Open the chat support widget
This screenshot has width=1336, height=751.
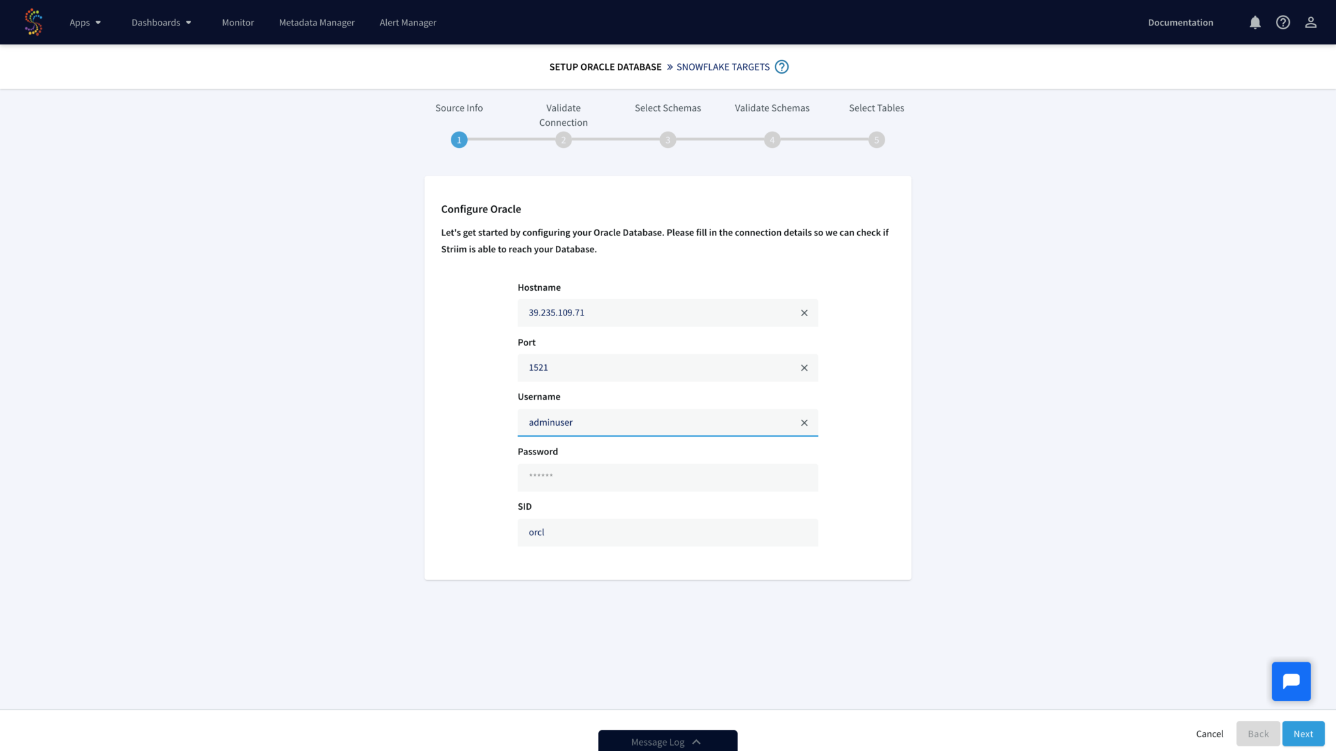(x=1290, y=681)
